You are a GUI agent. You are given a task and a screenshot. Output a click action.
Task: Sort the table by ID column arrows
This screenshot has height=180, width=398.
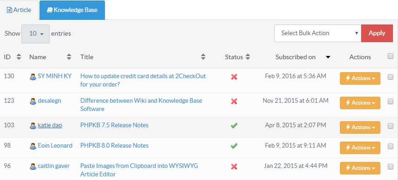coord(19,57)
